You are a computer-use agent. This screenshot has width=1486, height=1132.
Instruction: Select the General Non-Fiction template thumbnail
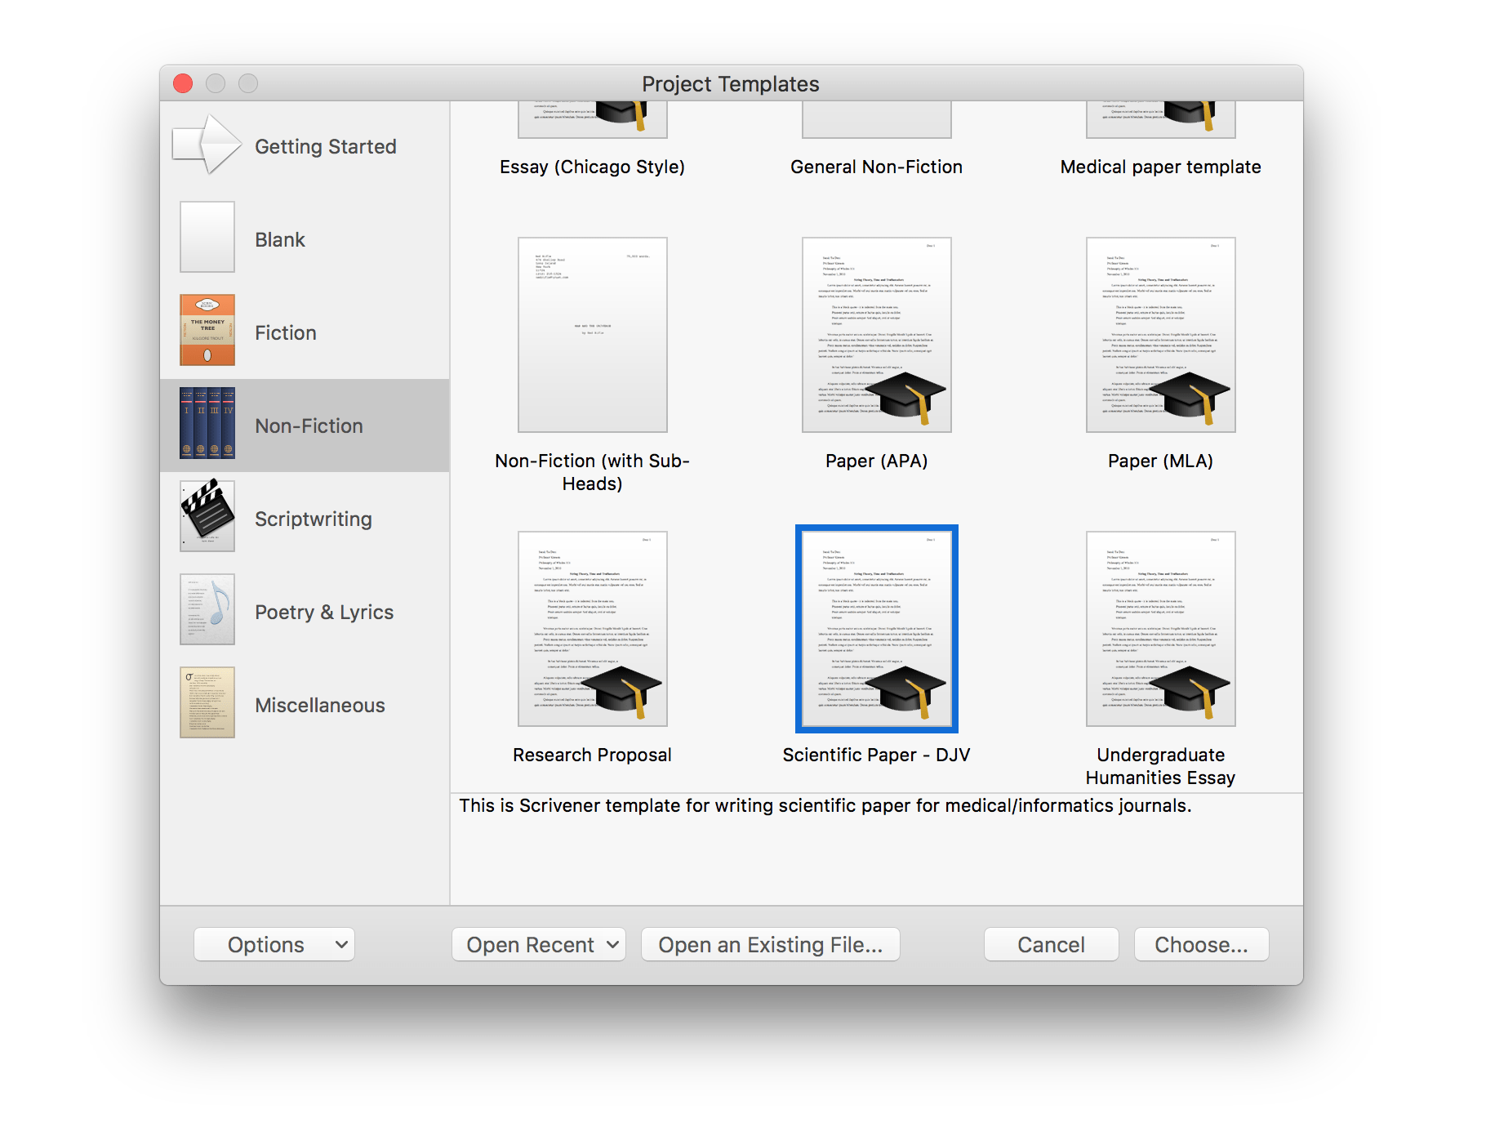877,120
